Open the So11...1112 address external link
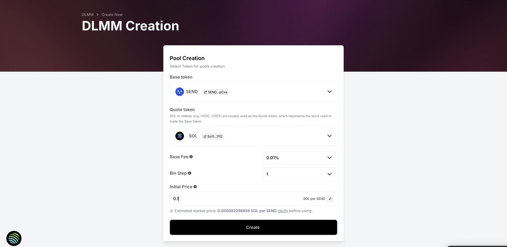The width and height of the screenshot is (507, 247). tap(213, 136)
